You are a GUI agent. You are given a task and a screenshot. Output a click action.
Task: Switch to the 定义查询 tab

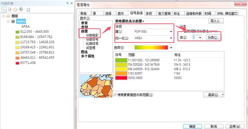(164, 14)
